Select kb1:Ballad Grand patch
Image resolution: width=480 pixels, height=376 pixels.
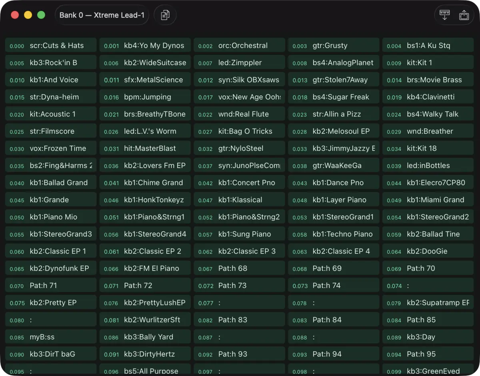point(51,183)
